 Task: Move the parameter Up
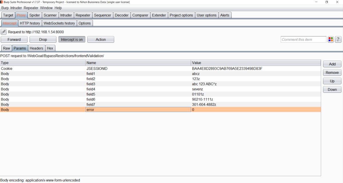point(332,81)
